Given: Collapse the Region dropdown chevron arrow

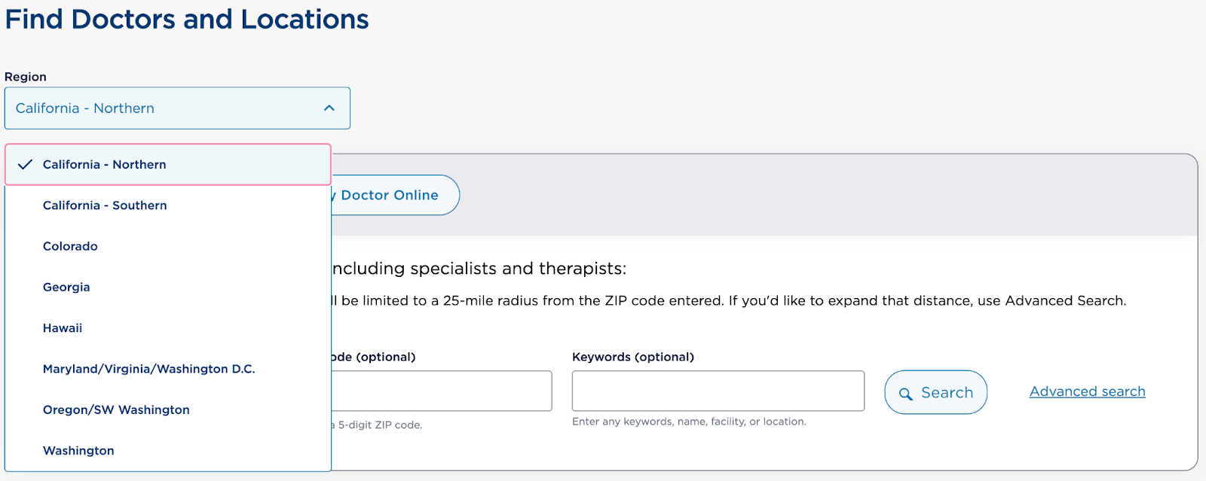Looking at the screenshot, I should pos(329,108).
